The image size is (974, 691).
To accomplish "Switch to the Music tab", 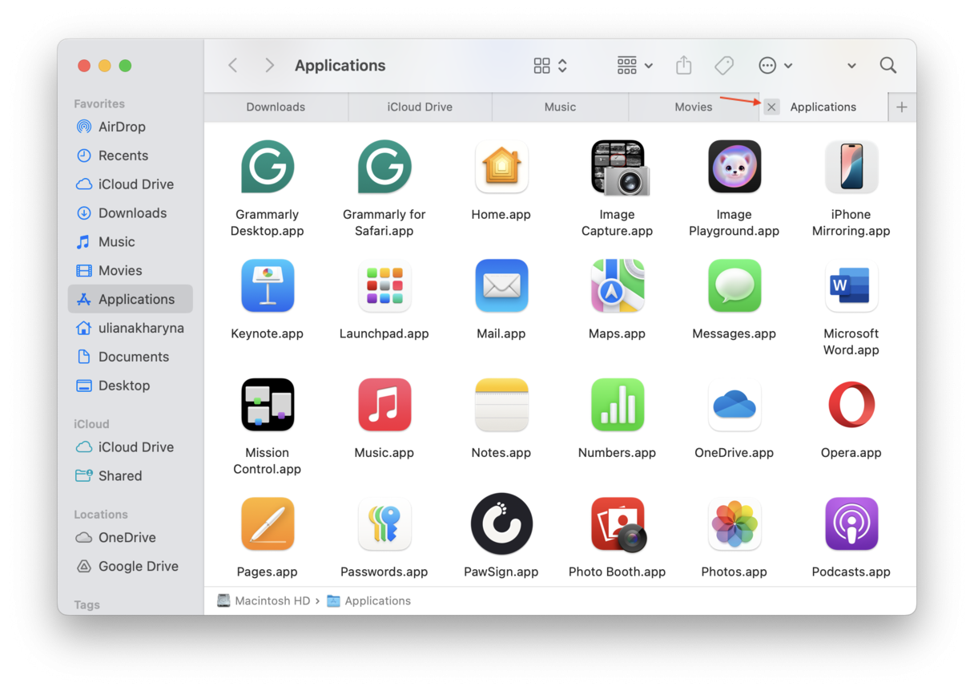I will (x=560, y=107).
